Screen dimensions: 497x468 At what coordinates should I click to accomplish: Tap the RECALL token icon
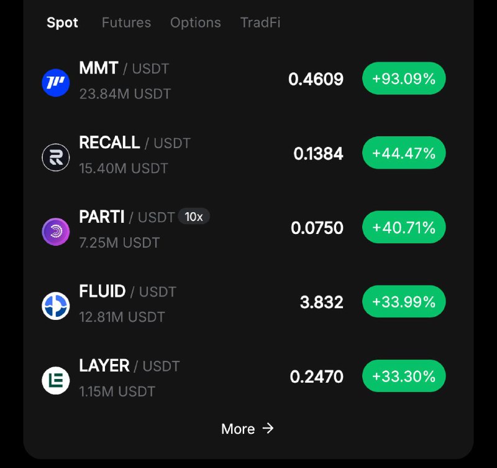coord(56,157)
